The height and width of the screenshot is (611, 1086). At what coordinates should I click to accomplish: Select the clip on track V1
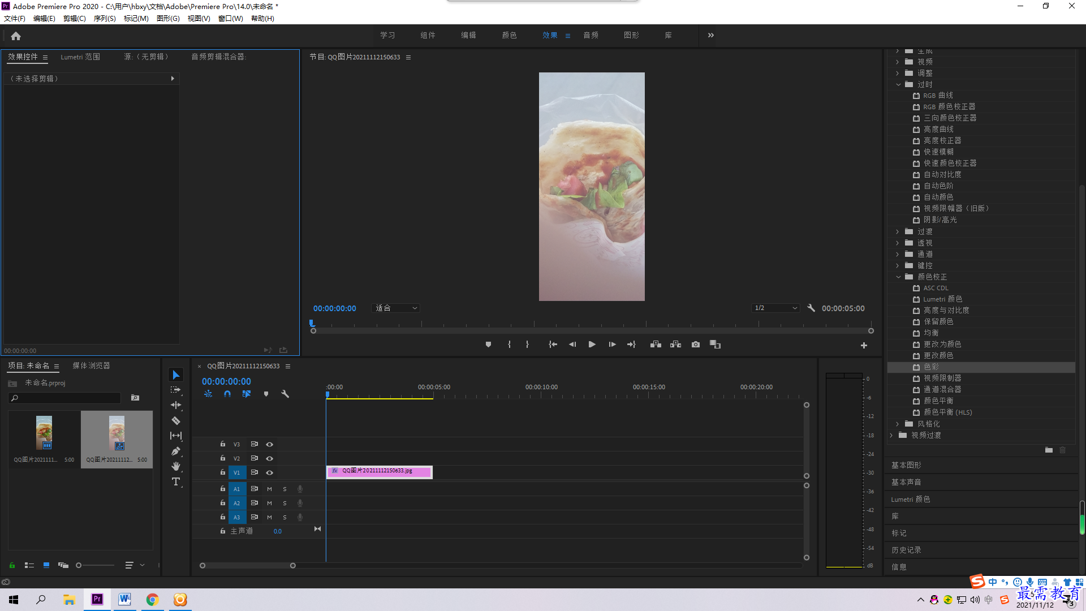point(380,472)
